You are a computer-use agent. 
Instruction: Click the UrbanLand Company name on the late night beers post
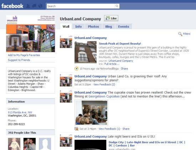point(91,136)
